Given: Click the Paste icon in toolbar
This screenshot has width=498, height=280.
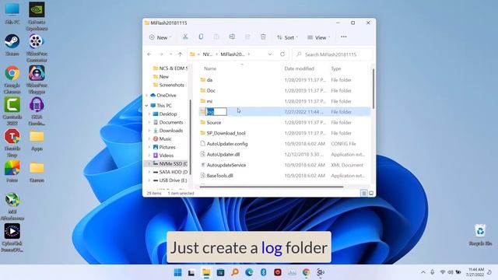Looking at the screenshot, I should [x=216, y=37].
